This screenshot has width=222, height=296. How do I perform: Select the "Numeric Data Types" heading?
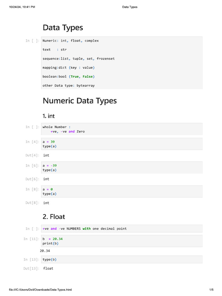79,101
